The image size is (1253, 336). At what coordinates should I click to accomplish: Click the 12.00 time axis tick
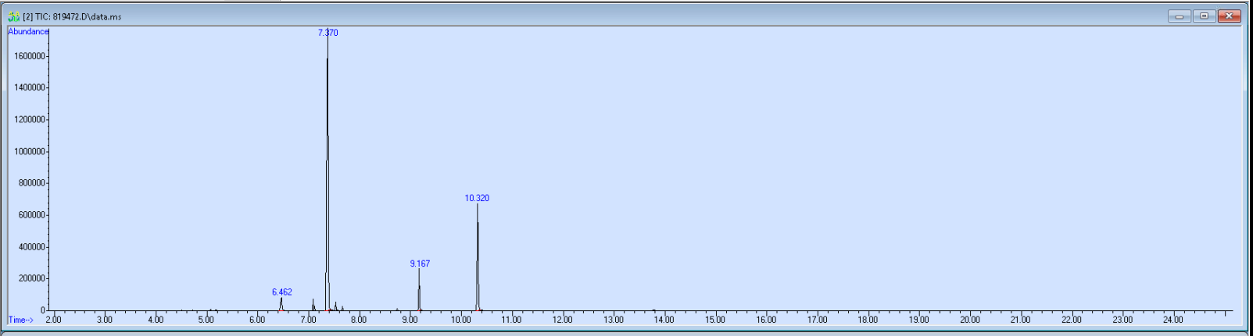pos(563,320)
